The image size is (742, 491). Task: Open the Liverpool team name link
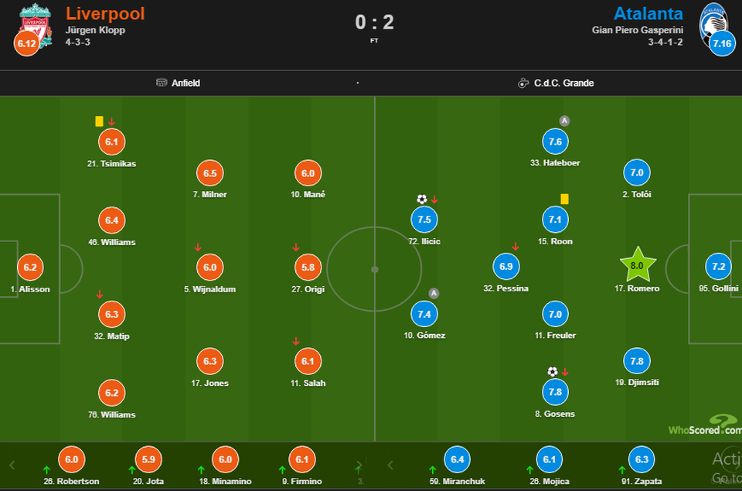click(x=105, y=13)
